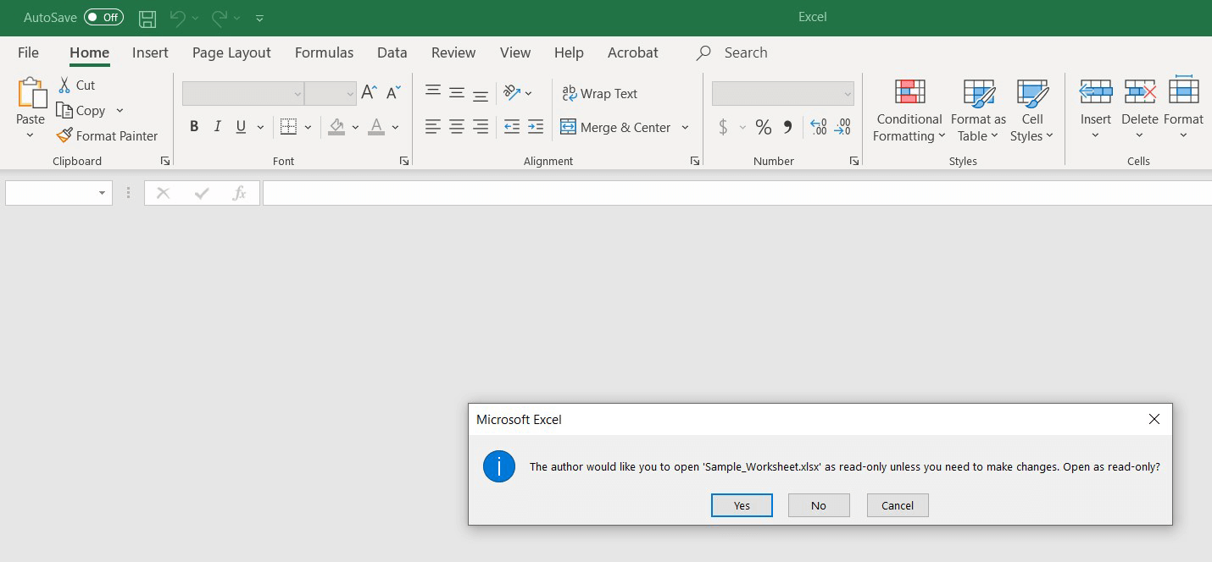Click the Increase Decimal icon
1212x562 pixels.
pyautogui.click(x=818, y=127)
